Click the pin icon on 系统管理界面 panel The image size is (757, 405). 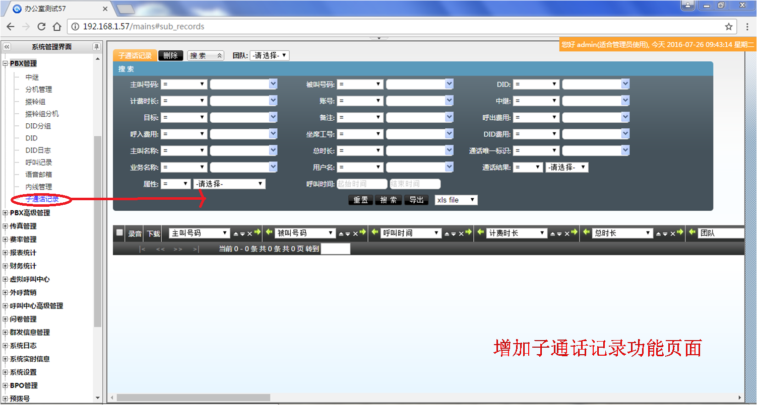coord(96,47)
